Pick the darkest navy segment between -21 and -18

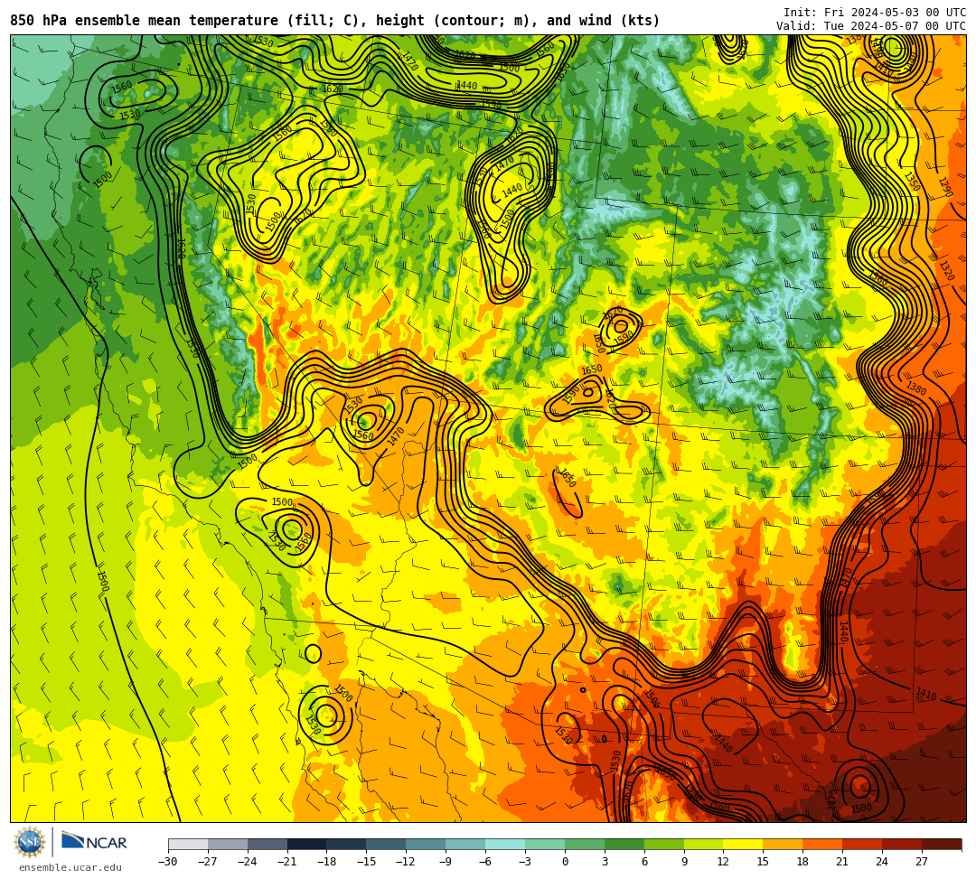click(307, 844)
